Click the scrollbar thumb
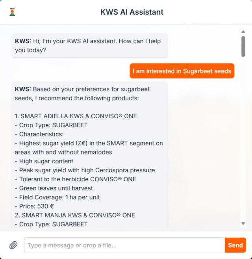 243,47
